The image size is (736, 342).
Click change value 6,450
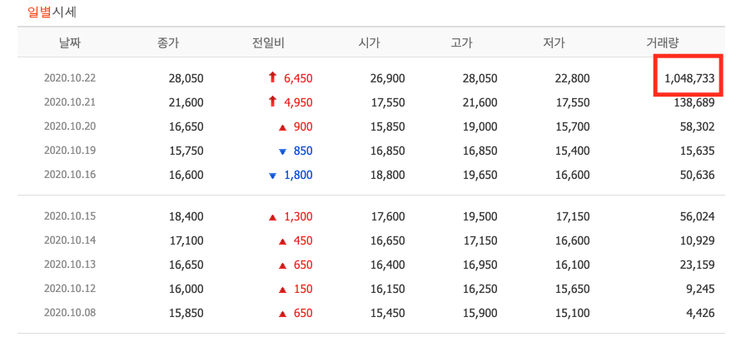tap(299, 78)
